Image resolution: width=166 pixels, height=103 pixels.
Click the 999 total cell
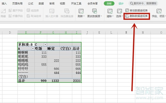[41, 81]
